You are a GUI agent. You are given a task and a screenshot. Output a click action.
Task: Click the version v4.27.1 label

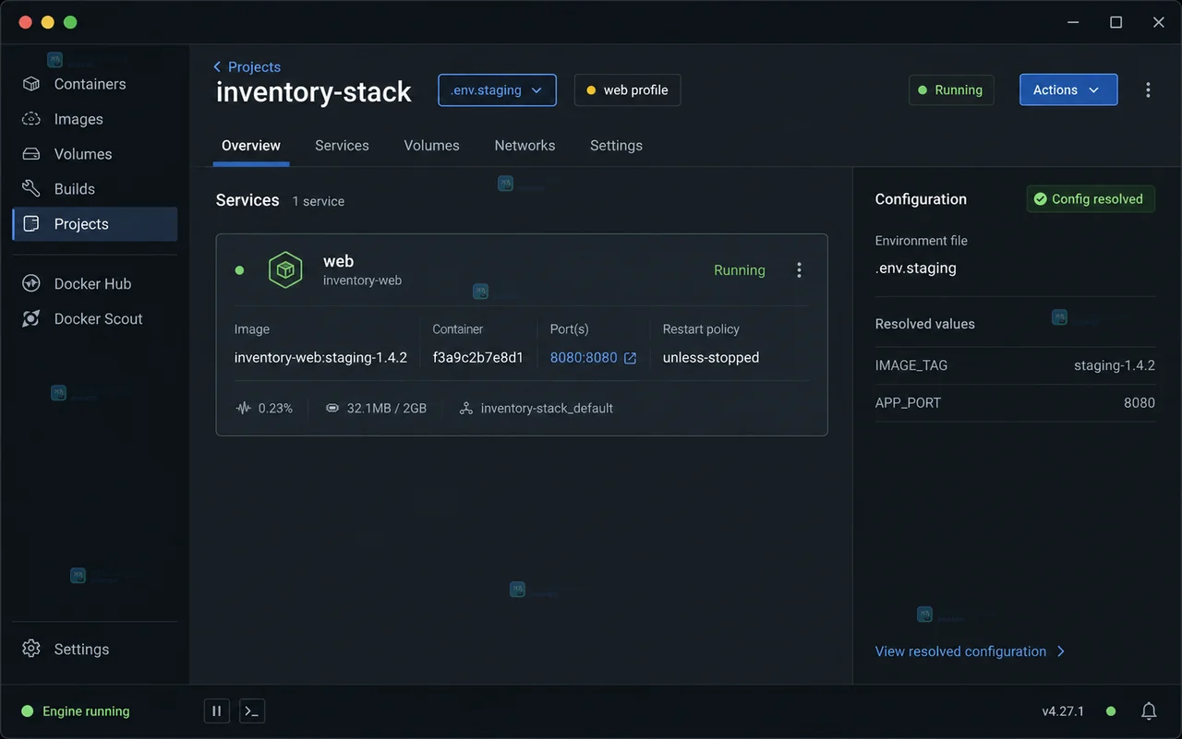(x=1063, y=711)
